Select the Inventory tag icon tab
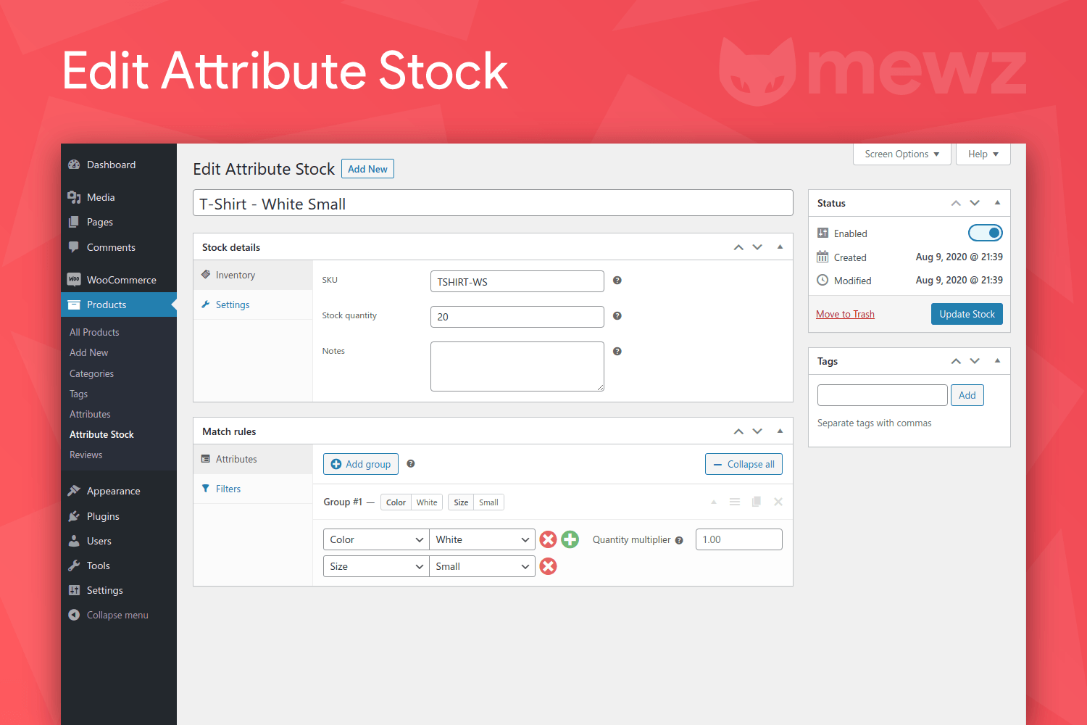This screenshot has height=725, width=1087. coord(206,275)
